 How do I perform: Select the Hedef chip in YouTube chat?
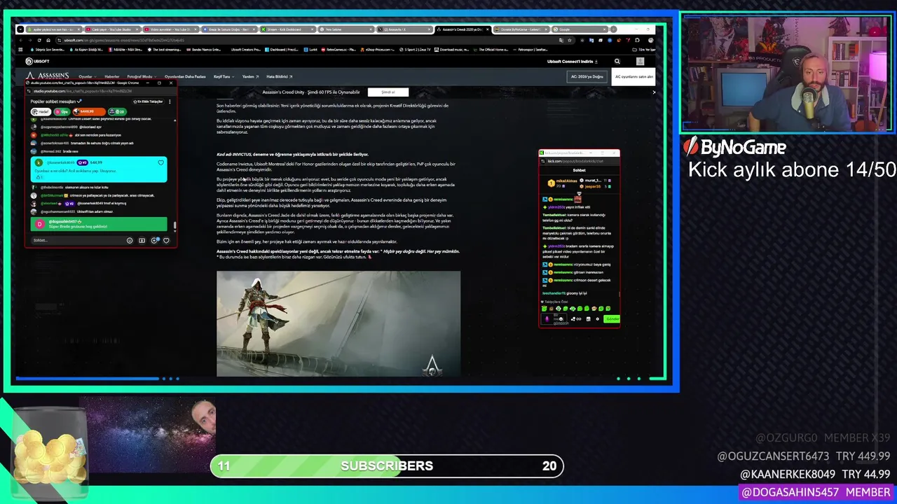point(41,112)
